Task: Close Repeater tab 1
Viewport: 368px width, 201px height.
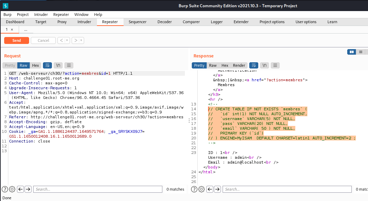Action: click(x=12, y=29)
